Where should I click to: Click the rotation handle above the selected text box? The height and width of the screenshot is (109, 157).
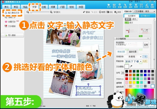(88, 84)
